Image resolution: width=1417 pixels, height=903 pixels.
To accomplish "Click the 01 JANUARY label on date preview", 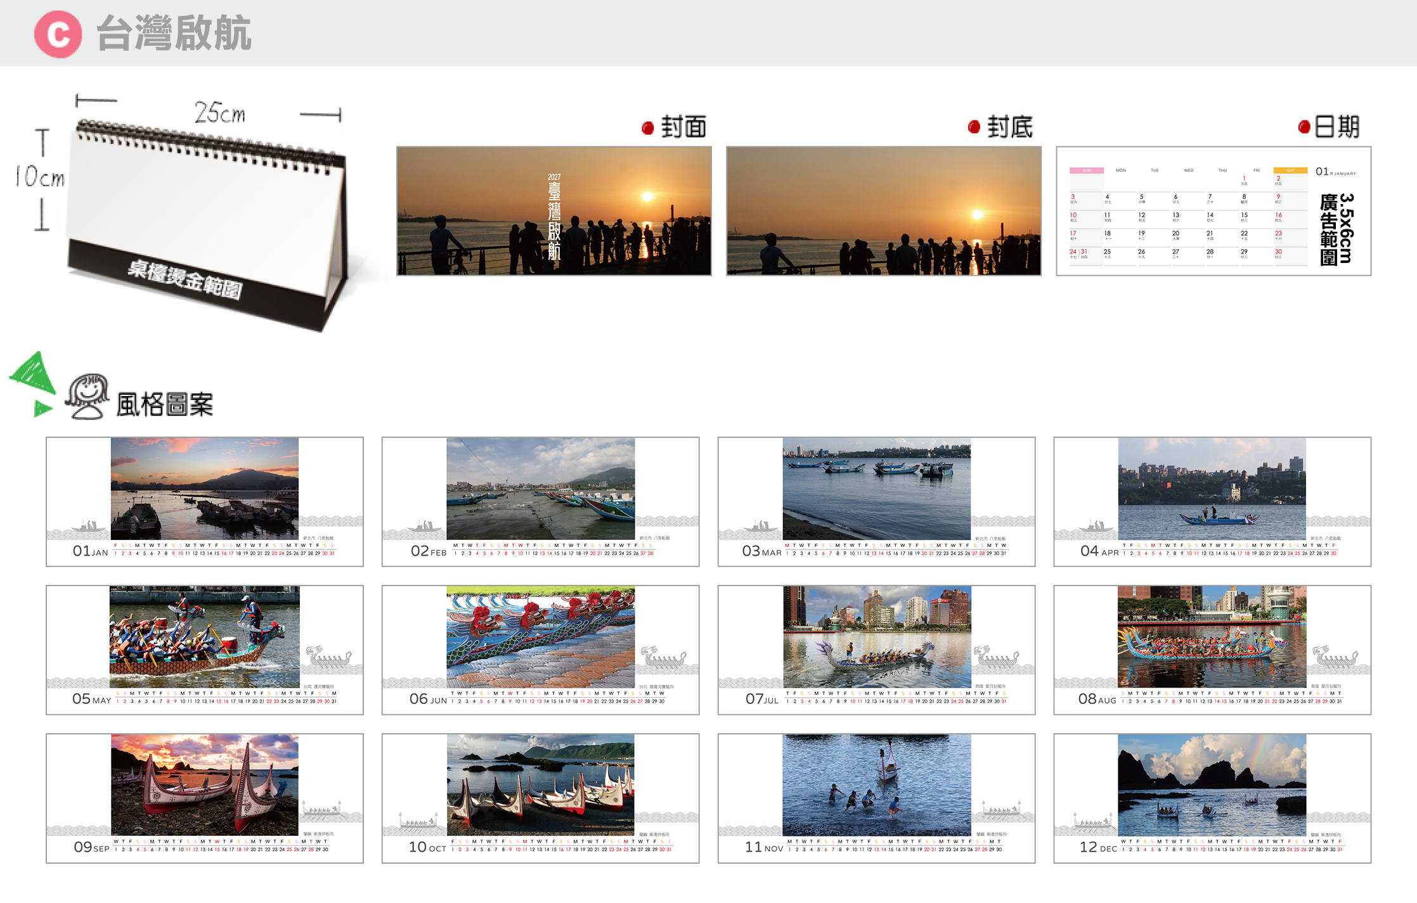I will pyautogui.click(x=1335, y=172).
